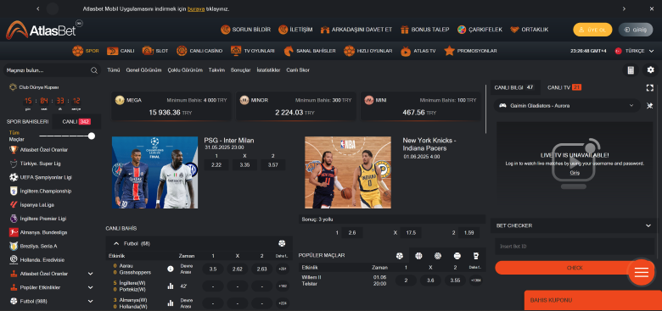Open Gaimin Gladiators - Aurora match dropdown
This screenshot has width=662, height=311.
point(567,105)
